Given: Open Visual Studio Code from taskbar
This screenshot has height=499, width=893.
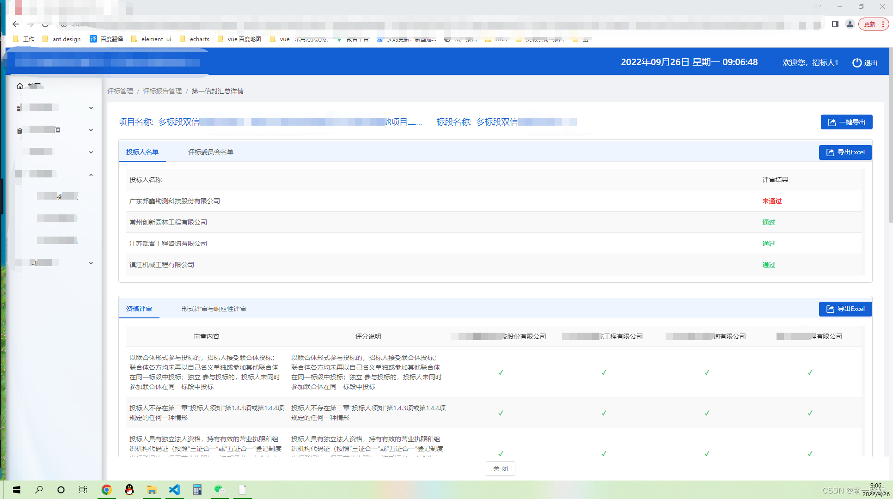Looking at the screenshot, I should tap(174, 490).
